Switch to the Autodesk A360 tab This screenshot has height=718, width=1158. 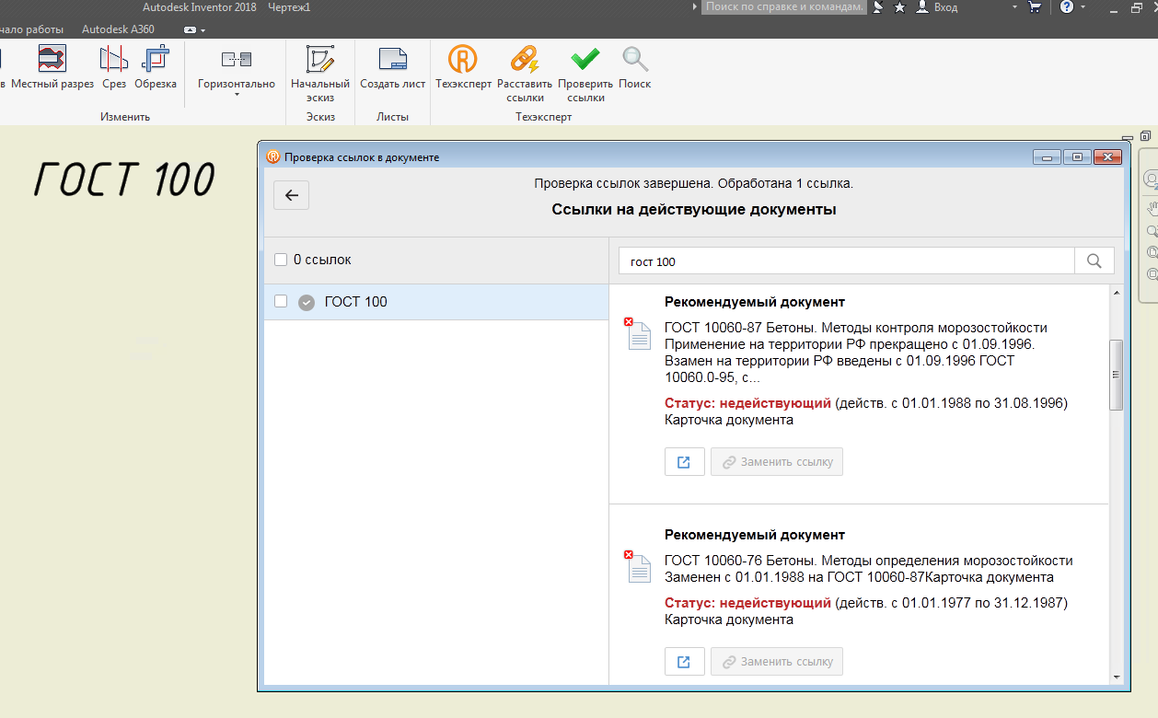pyautogui.click(x=118, y=29)
